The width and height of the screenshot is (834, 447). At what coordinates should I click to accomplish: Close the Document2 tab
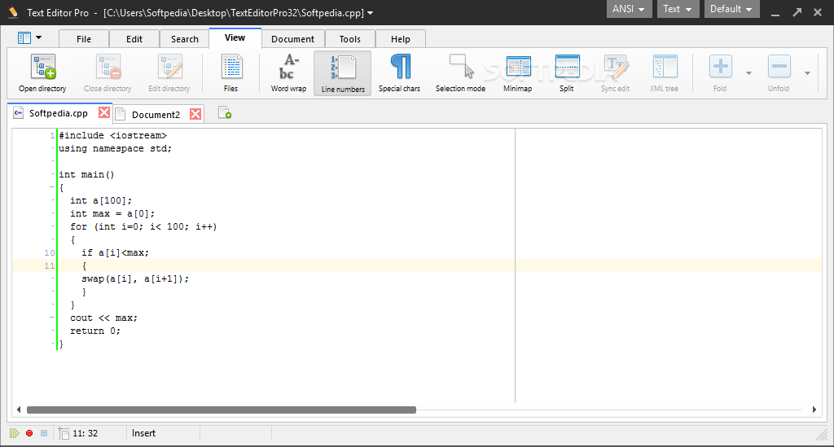[x=195, y=114]
